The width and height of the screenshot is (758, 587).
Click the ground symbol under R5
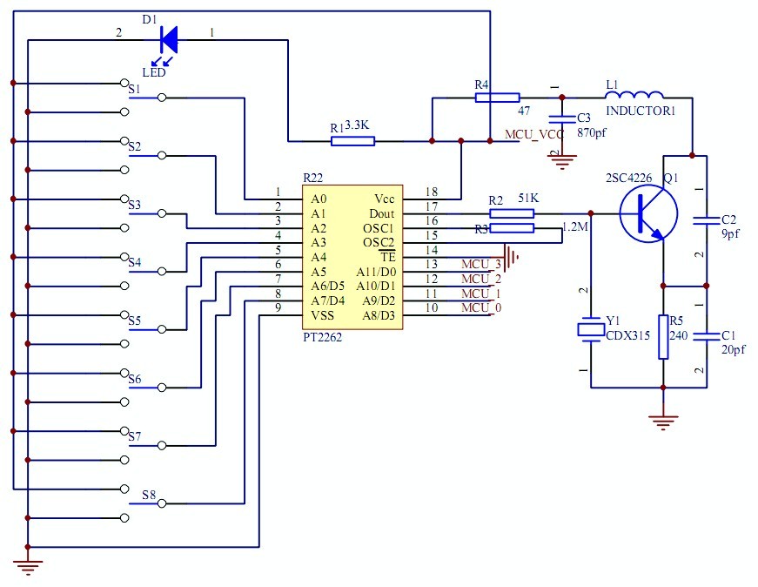click(663, 422)
